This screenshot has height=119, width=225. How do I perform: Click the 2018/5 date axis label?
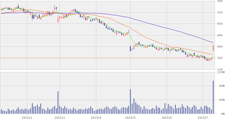(x=130, y=117)
